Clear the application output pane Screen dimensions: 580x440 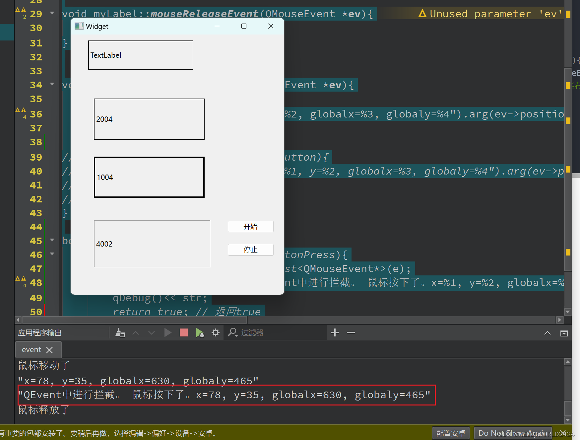point(120,332)
